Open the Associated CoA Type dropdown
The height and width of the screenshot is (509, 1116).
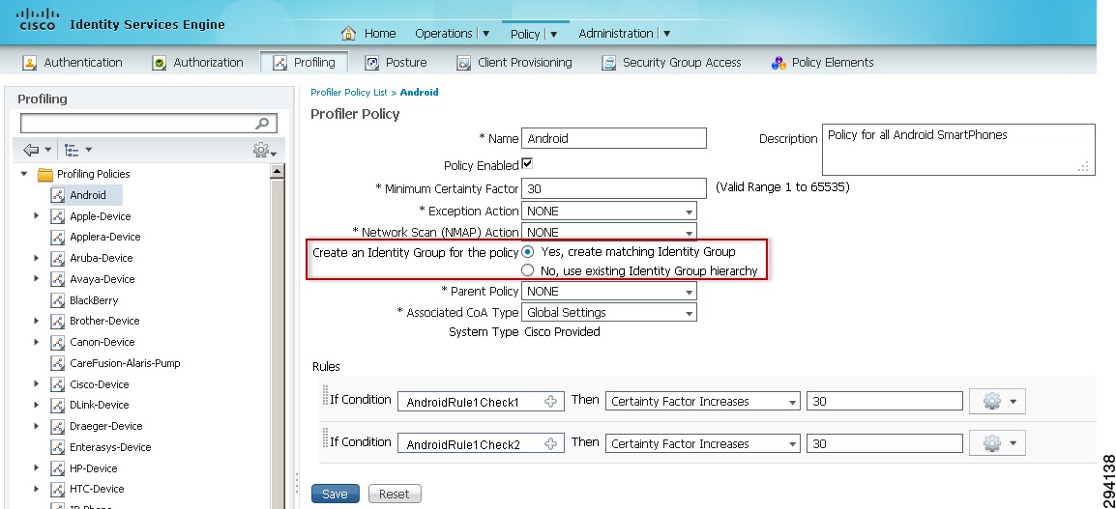[609, 313]
